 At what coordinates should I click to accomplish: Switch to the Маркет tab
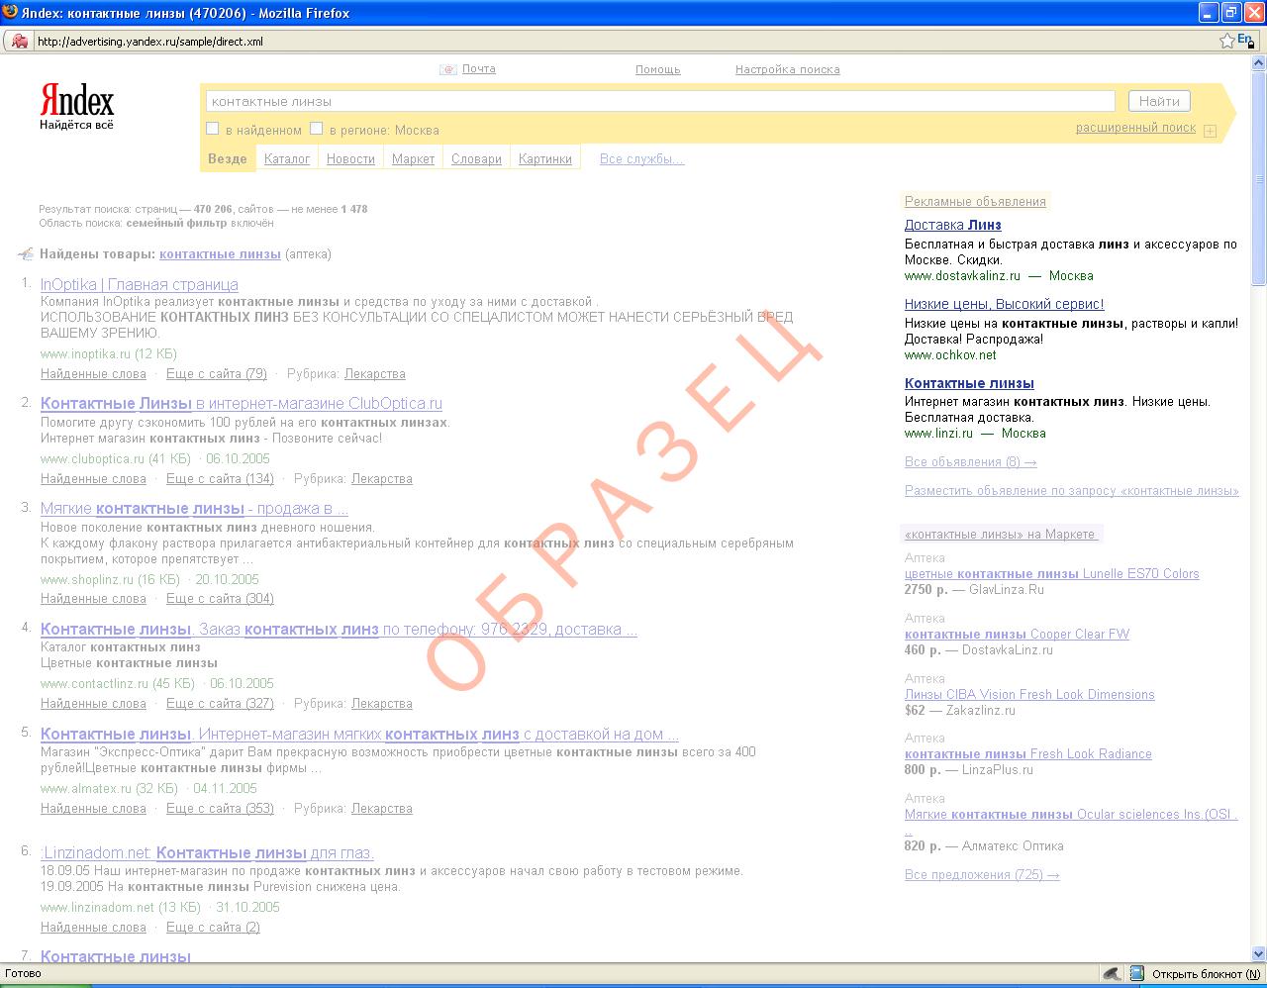tap(413, 159)
